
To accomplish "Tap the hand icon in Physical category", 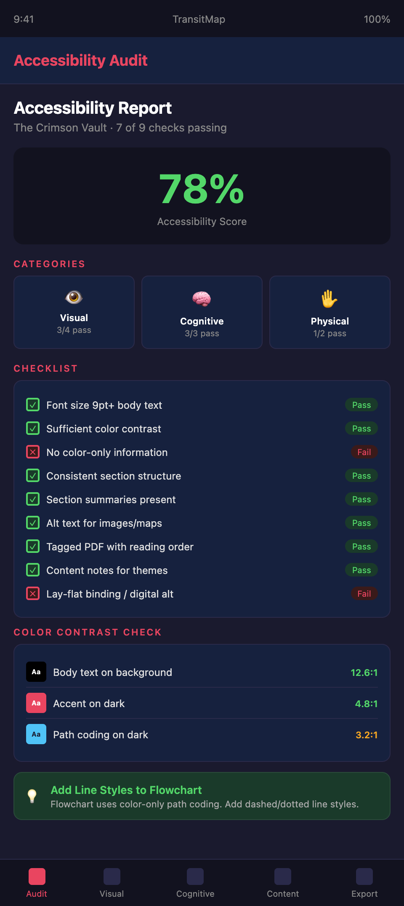I will (x=330, y=299).
